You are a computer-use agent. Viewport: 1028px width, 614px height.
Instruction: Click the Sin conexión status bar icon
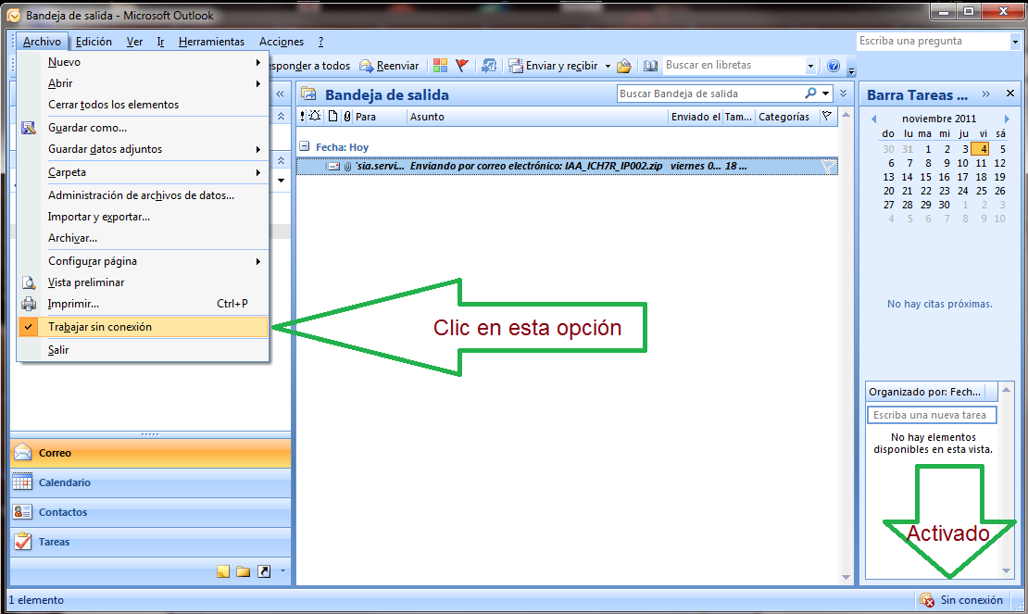pos(926,599)
